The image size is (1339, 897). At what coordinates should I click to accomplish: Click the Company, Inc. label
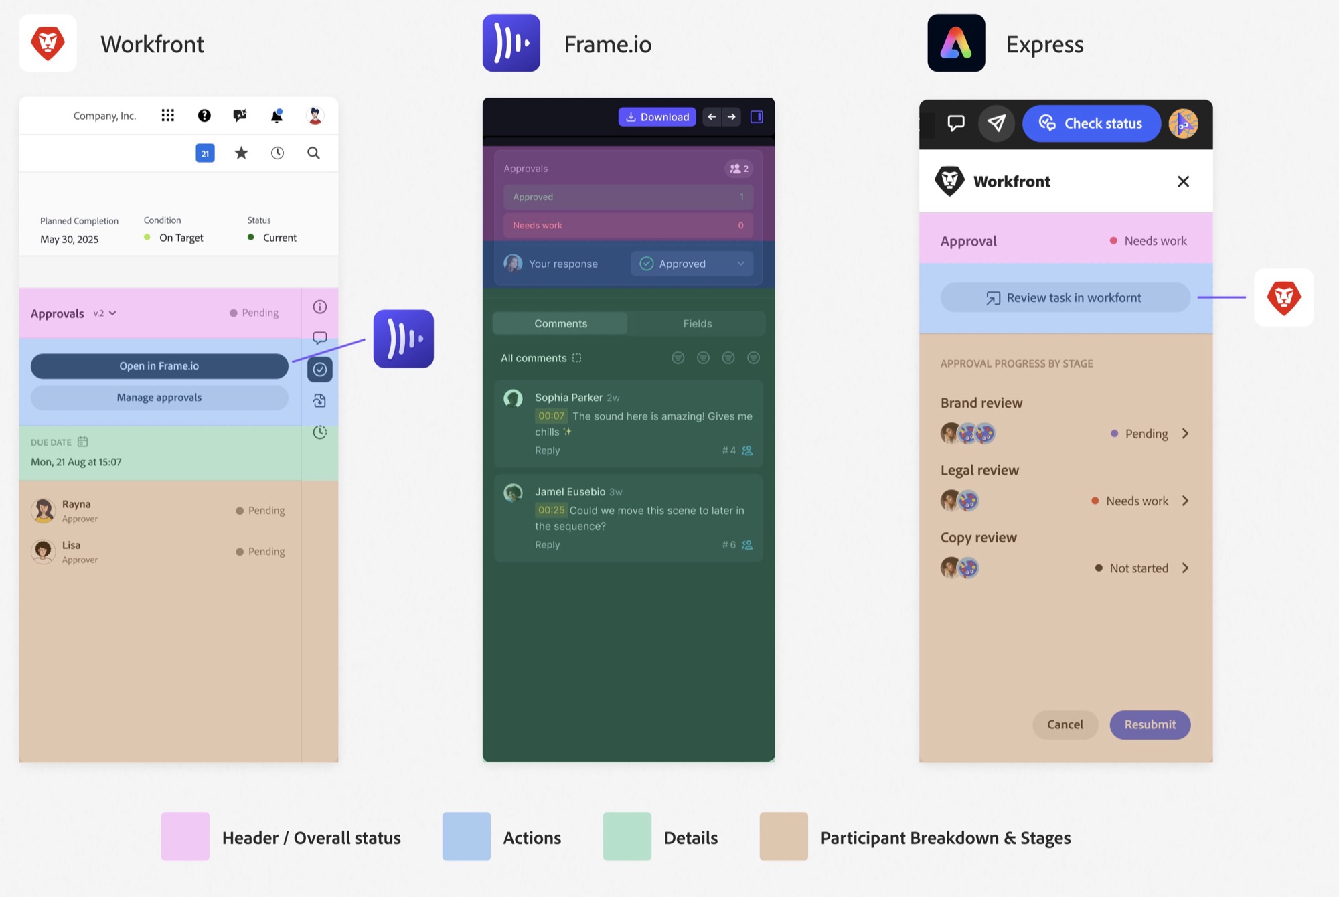104,116
